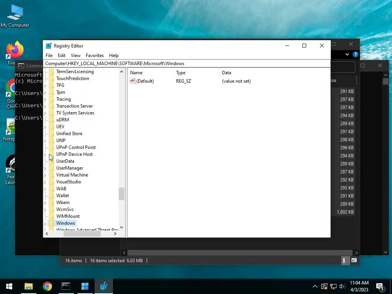Click the TV System Services folder icon
The image size is (392, 294).
click(51, 113)
